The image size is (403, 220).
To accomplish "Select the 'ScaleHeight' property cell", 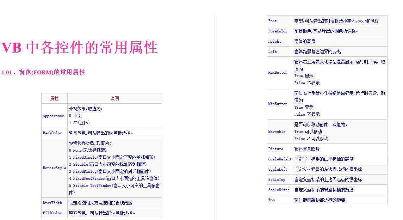I will (x=280, y=159).
